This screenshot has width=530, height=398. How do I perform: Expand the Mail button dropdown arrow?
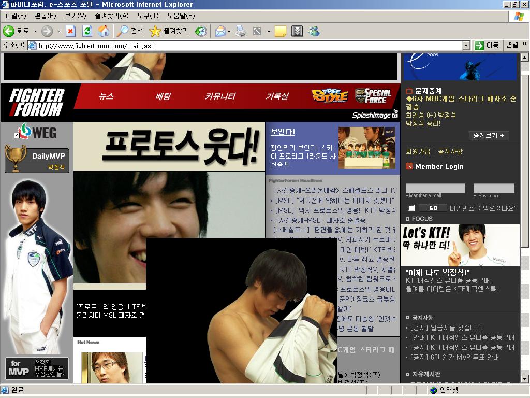tap(229, 31)
